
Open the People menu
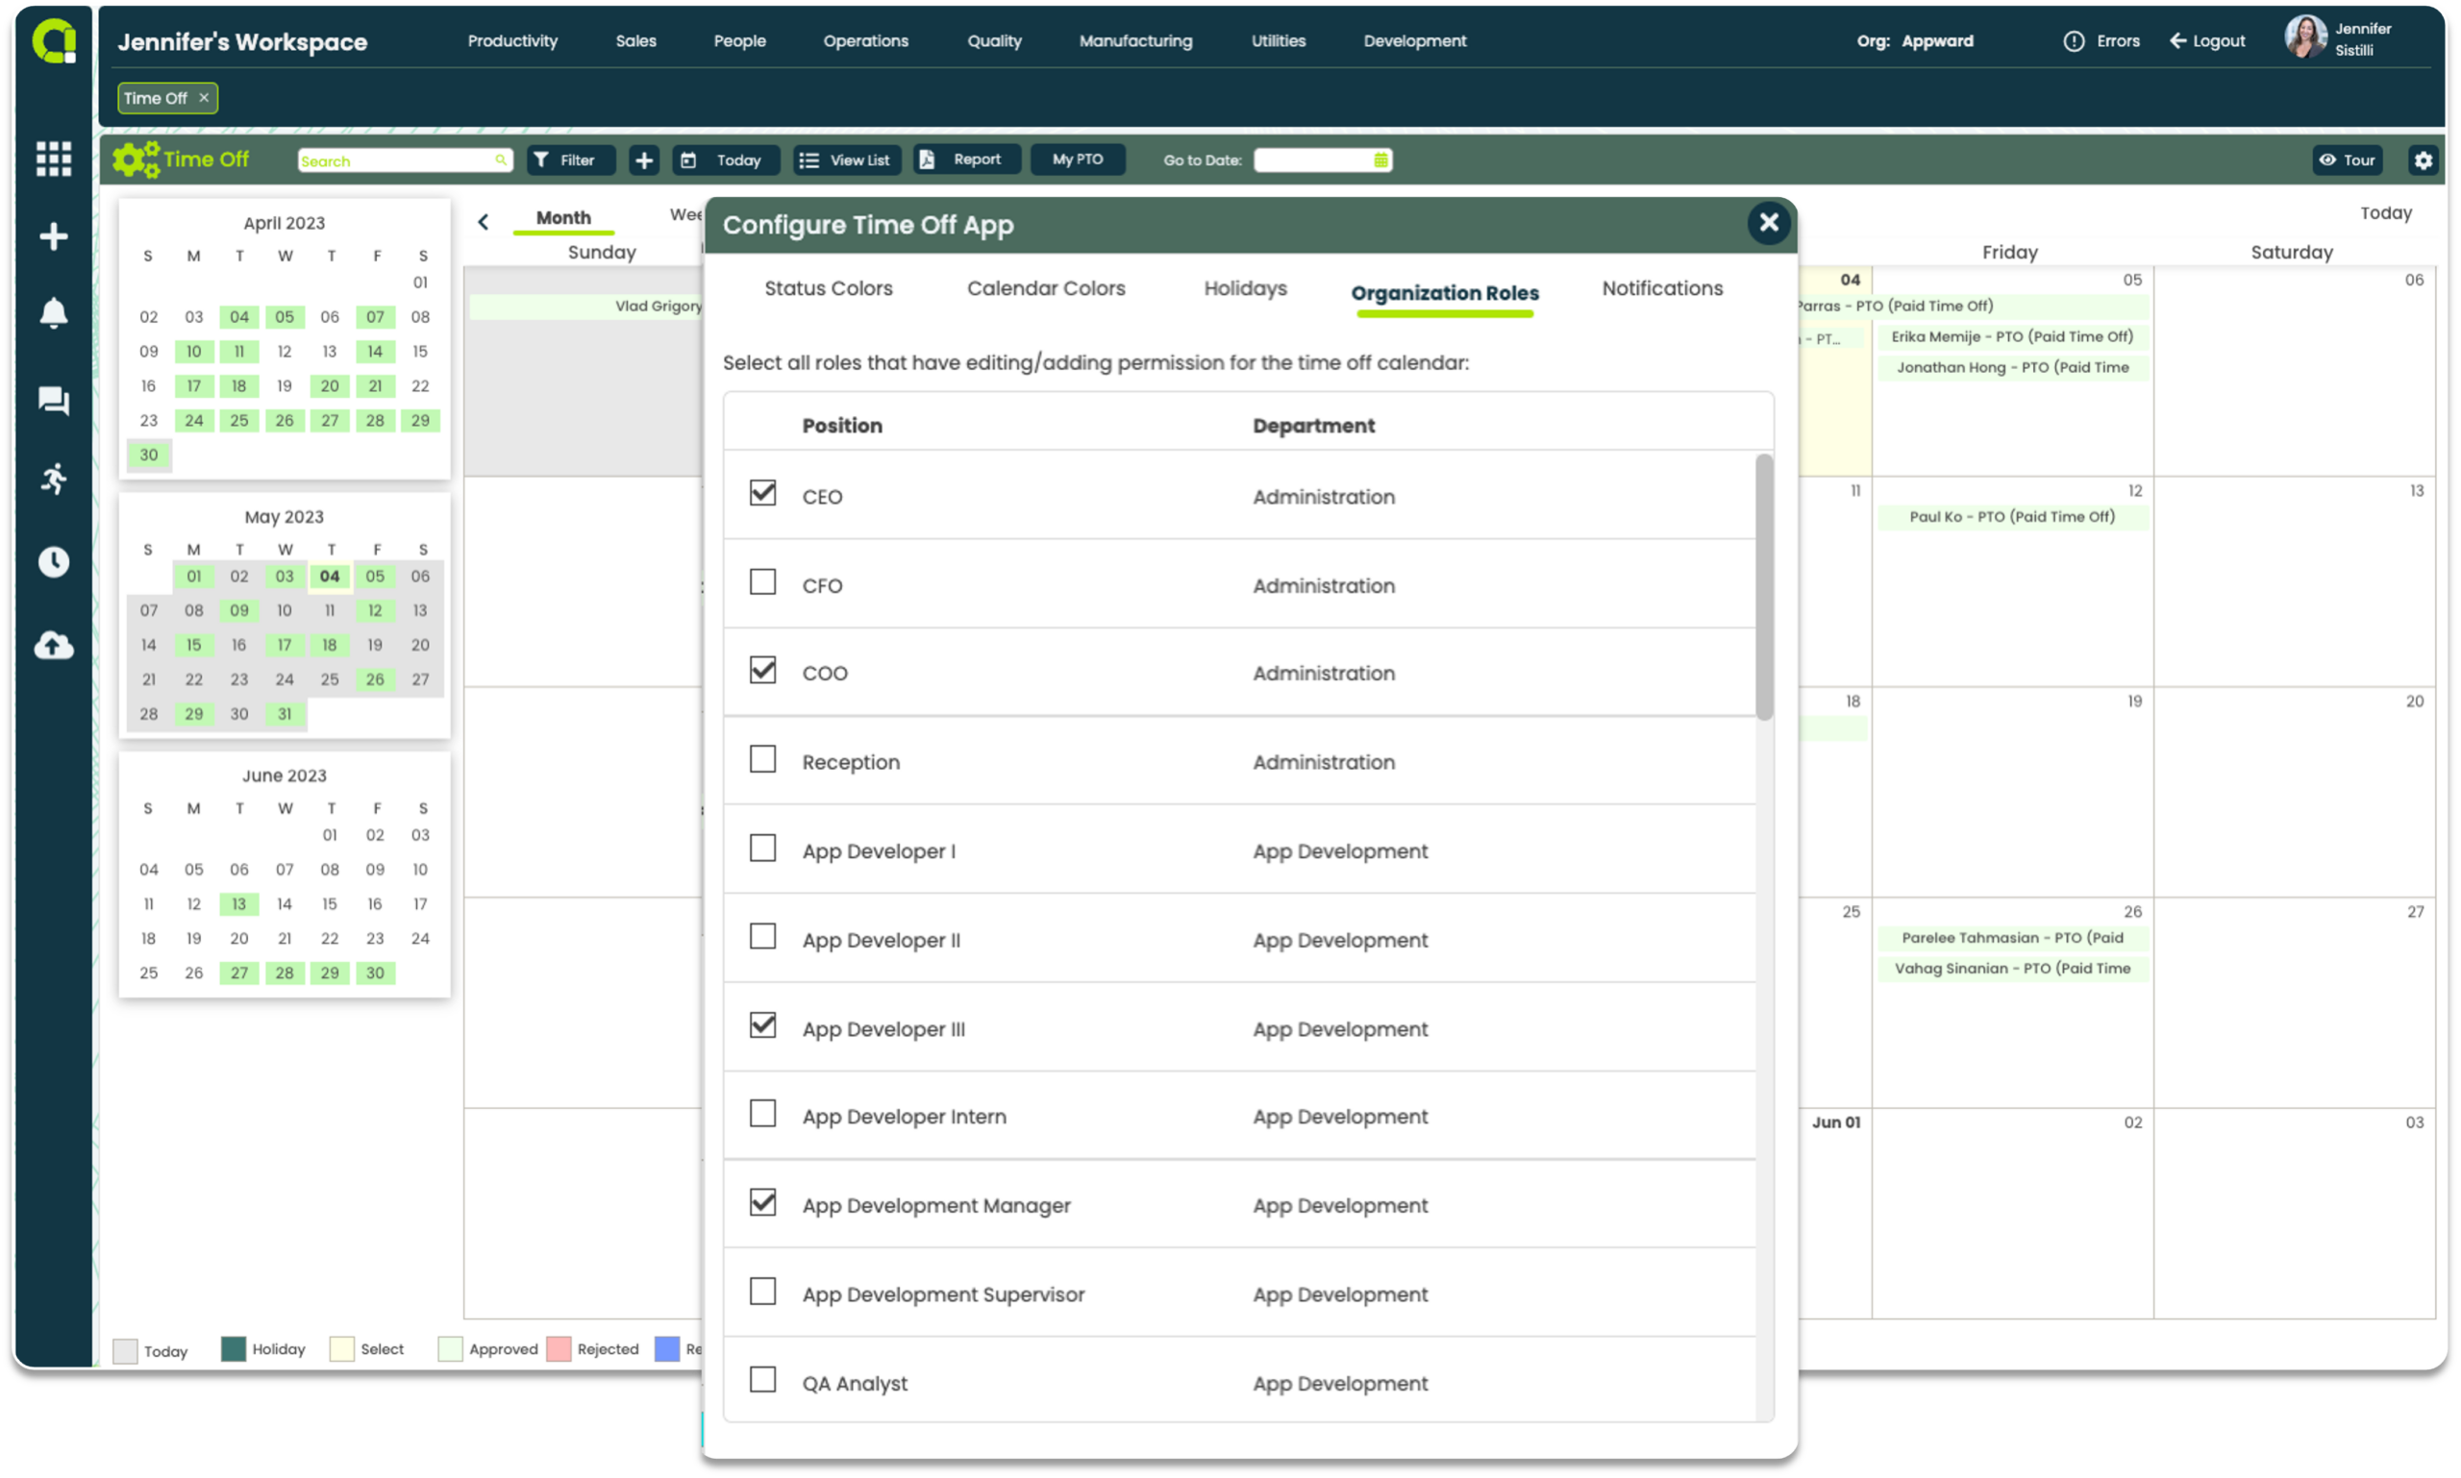(x=739, y=40)
